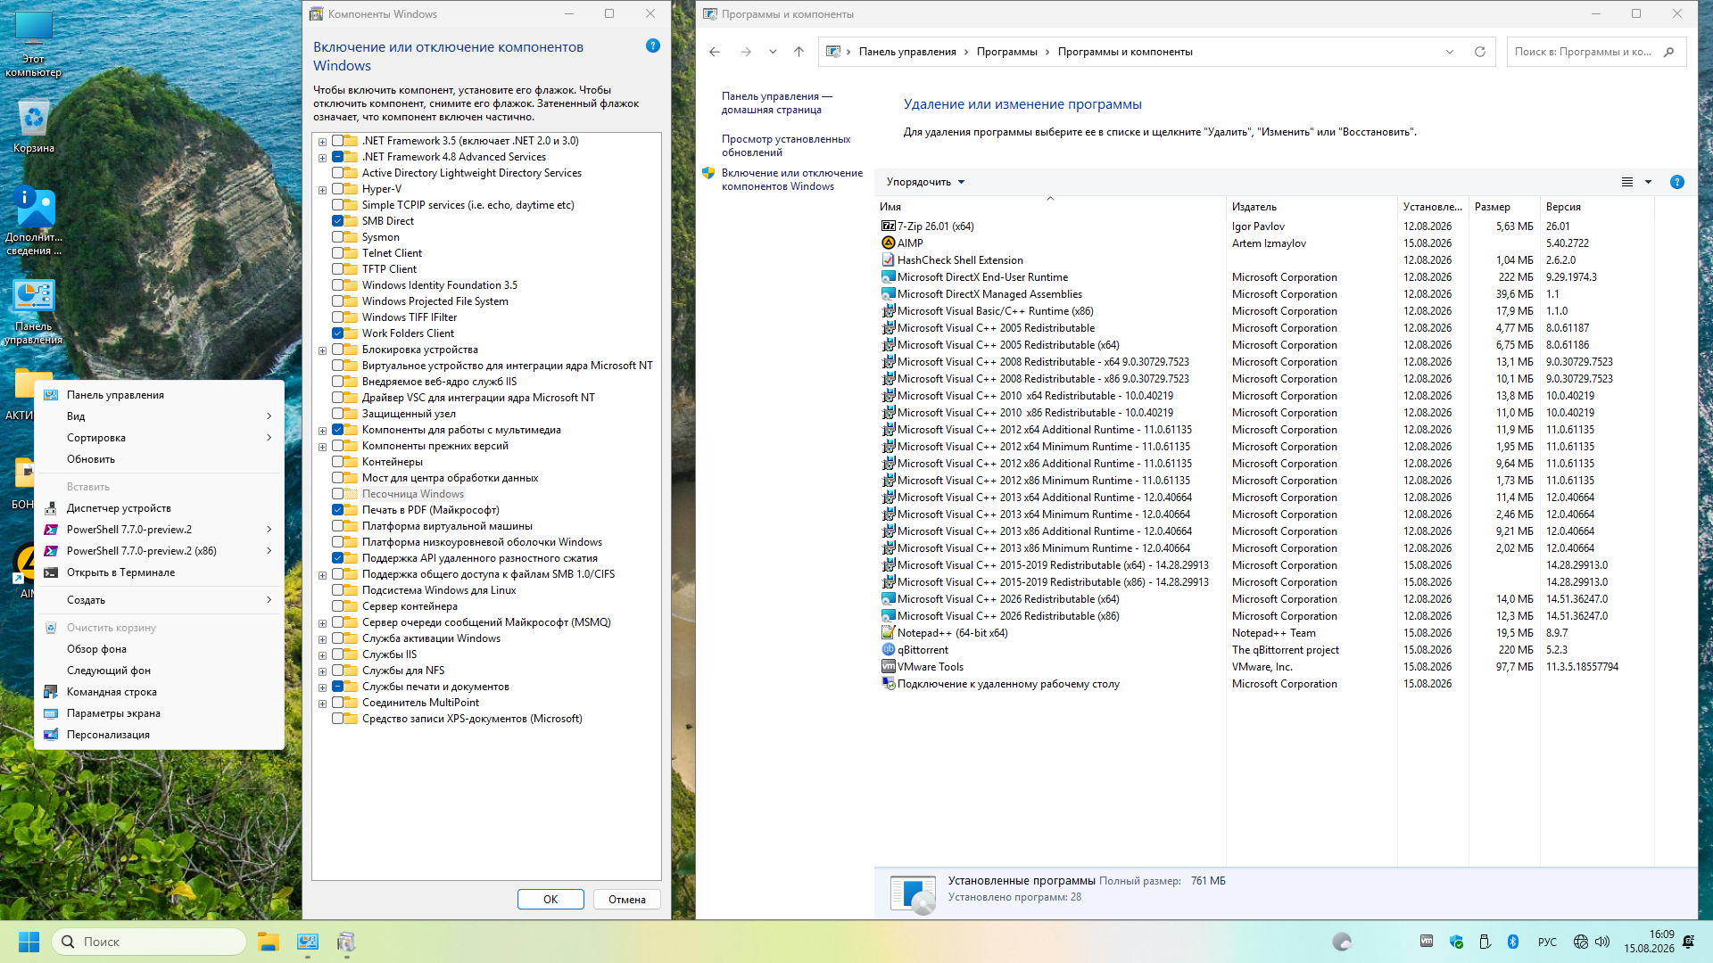The height and width of the screenshot is (963, 1713).
Task: Select the VMware Tools program icon
Action: point(888,667)
